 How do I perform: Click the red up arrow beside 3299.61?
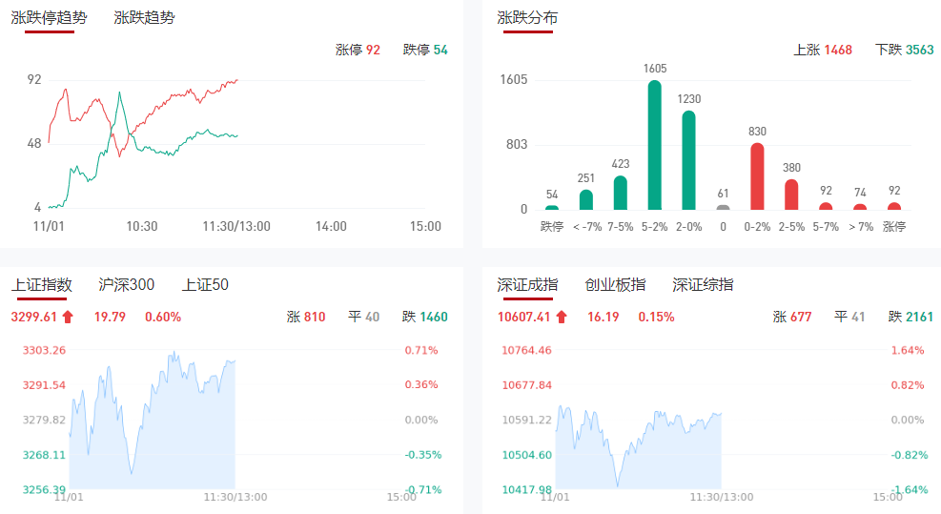(68, 317)
